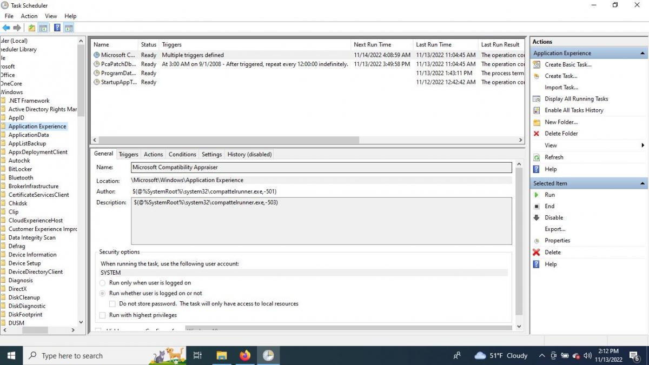
Task: Select Run whether user is logged on or not
Action: [103, 293]
